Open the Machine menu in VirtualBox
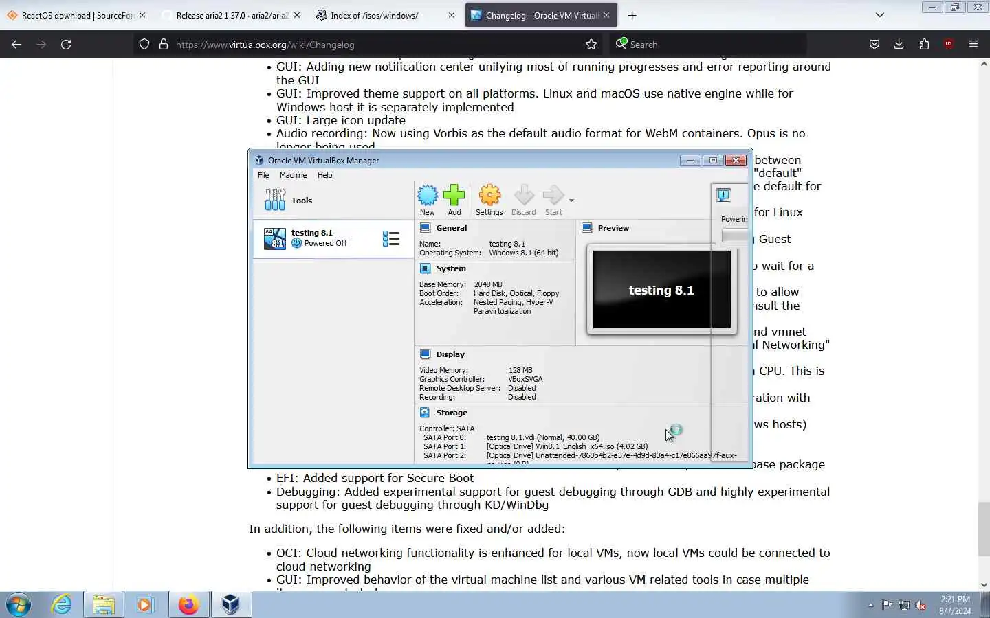Image resolution: width=990 pixels, height=618 pixels. pos(293,175)
